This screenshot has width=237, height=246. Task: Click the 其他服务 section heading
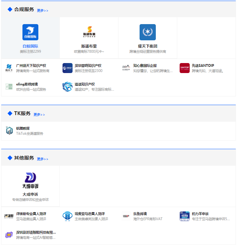coord(24,158)
